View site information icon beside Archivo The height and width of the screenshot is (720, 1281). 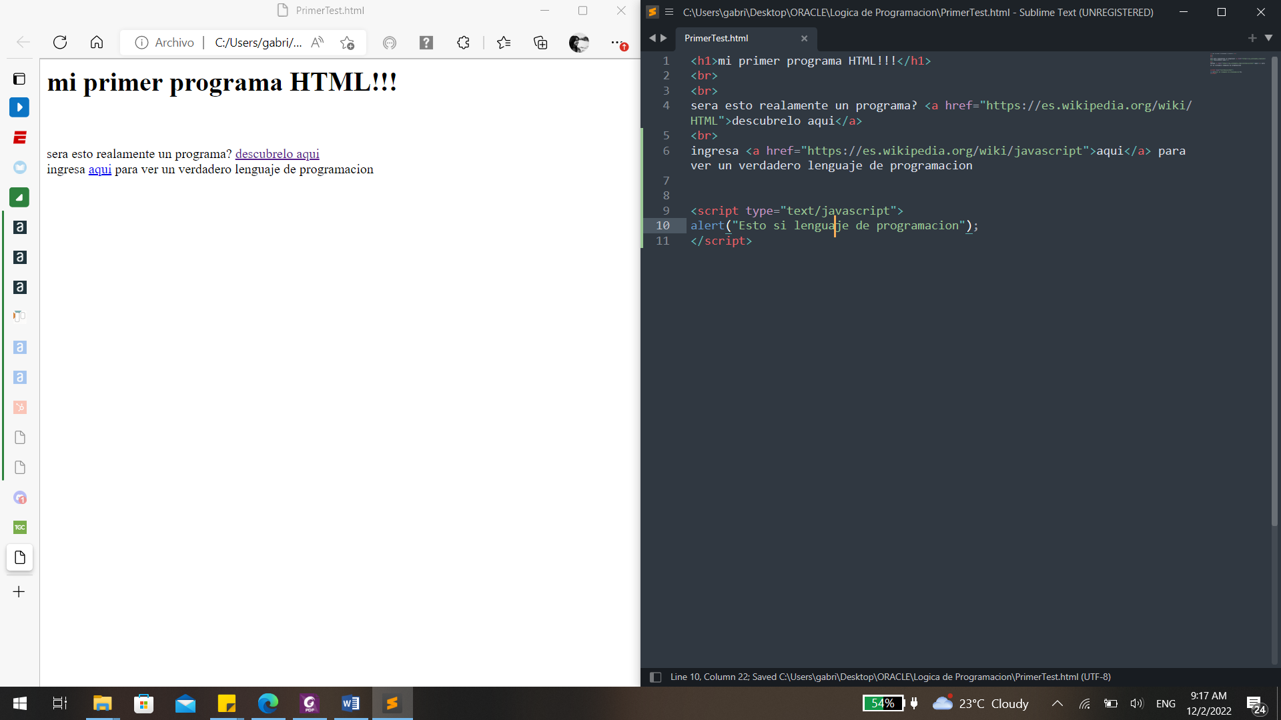coord(141,43)
